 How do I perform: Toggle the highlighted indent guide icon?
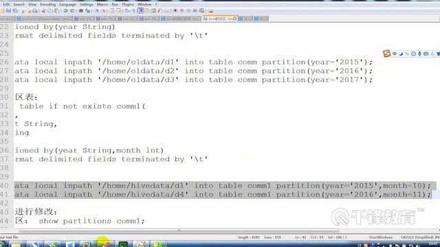(140, 11)
